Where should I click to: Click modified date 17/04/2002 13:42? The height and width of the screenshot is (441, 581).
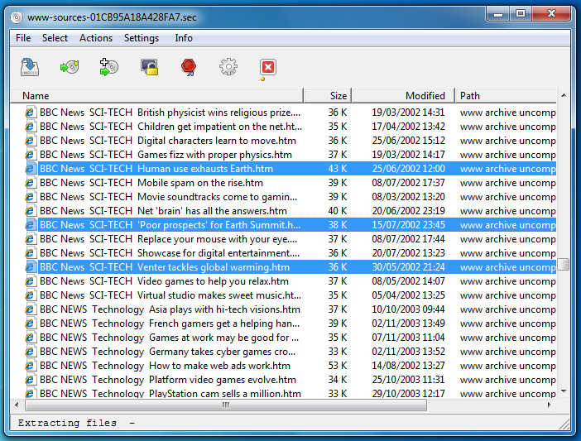point(408,127)
